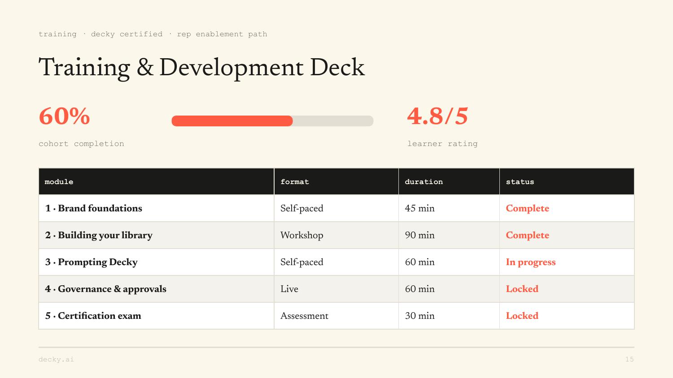Click 'Complete' status for Brand foundations
The height and width of the screenshot is (378, 673).
pyautogui.click(x=567, y=208)
